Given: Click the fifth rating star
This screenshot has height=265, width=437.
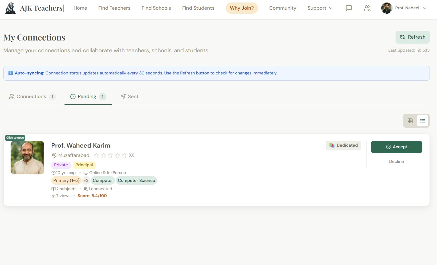Looking at the screenshot, I should click(124, 155).
